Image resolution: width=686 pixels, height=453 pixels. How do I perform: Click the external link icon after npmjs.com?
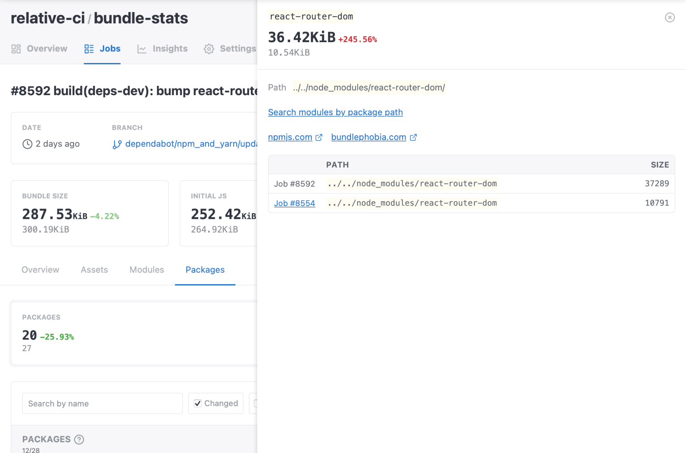click(319, 138)
